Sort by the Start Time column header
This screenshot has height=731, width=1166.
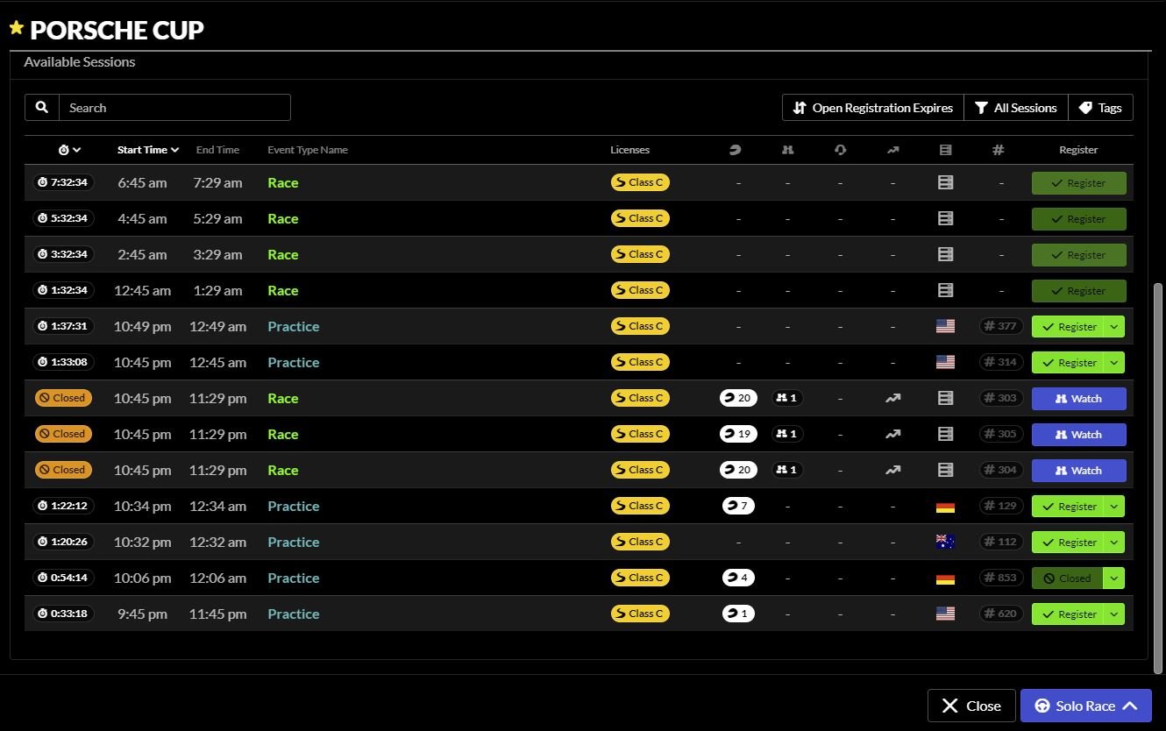click(147, 150)
